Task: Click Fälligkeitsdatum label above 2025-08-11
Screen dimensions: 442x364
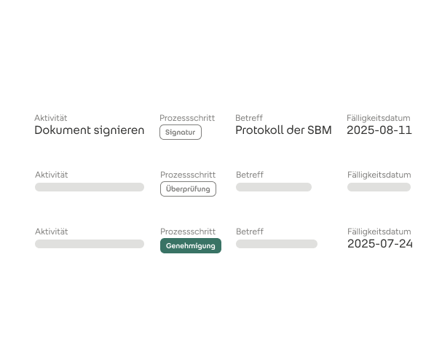Action: point(379,118)
